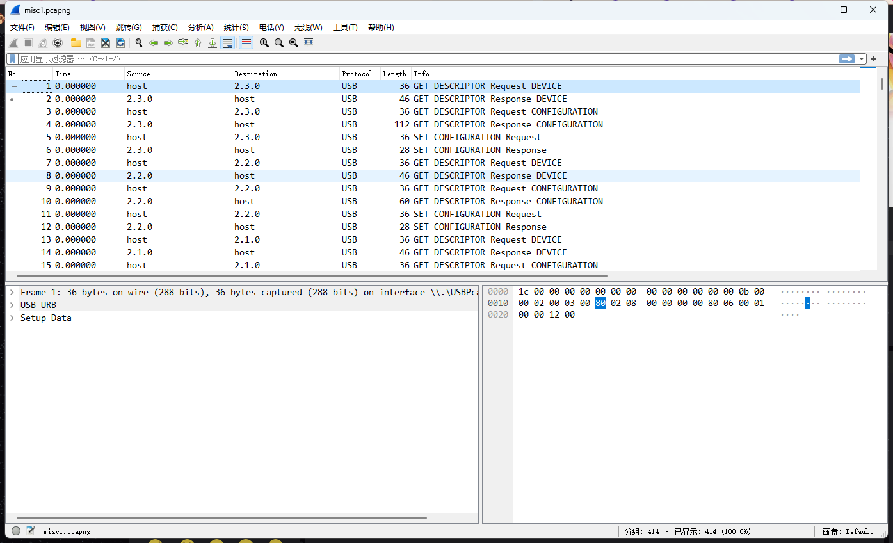Click the Protocol column header
Viewport: 893px width, 543px height.
click(x=357, y=74)
